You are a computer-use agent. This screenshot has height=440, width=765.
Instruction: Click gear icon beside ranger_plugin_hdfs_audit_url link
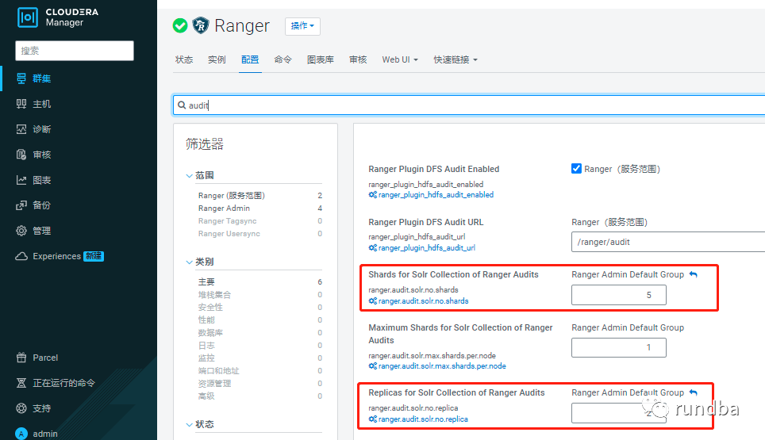click(x=373, y=248)
